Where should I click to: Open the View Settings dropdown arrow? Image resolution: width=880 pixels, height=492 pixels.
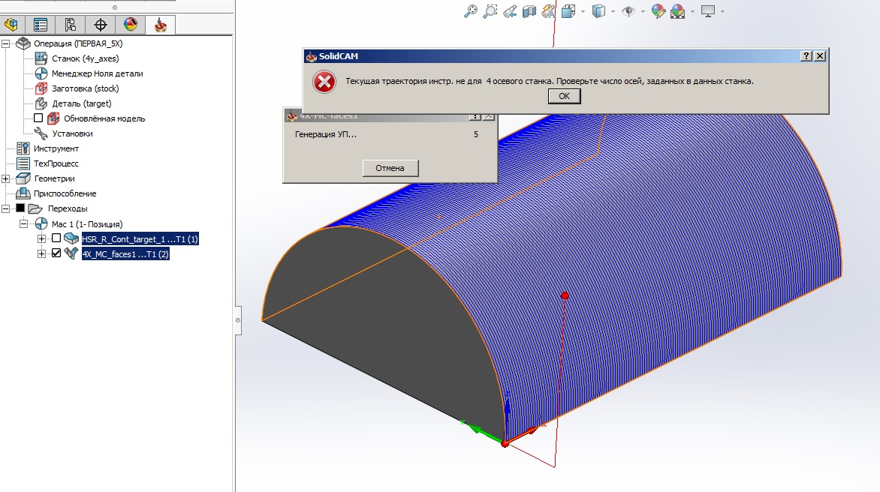[722, 11]
